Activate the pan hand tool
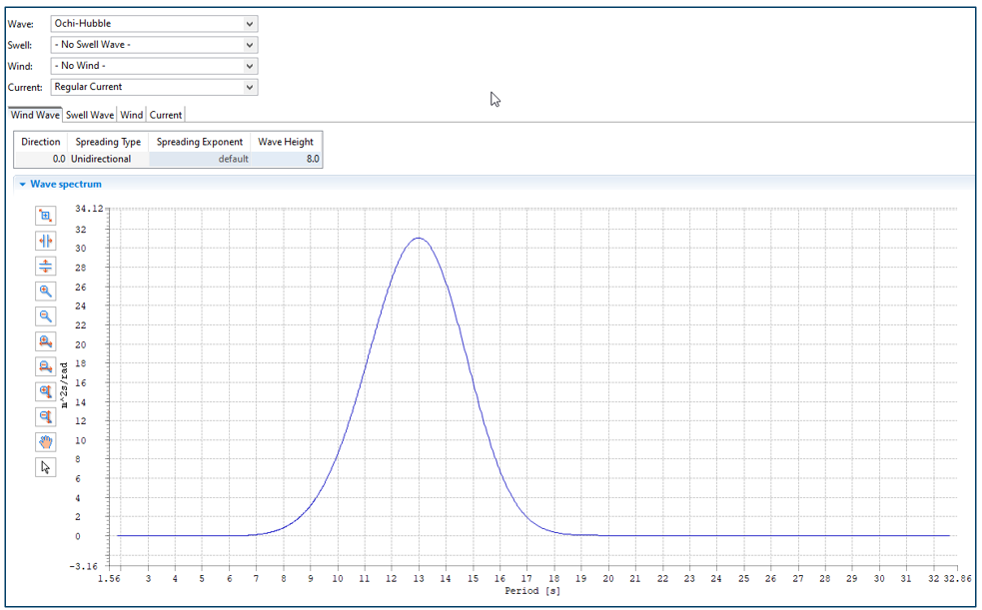Image resolution: width=982 pixels, height=610 pixels. pos(45,442)
